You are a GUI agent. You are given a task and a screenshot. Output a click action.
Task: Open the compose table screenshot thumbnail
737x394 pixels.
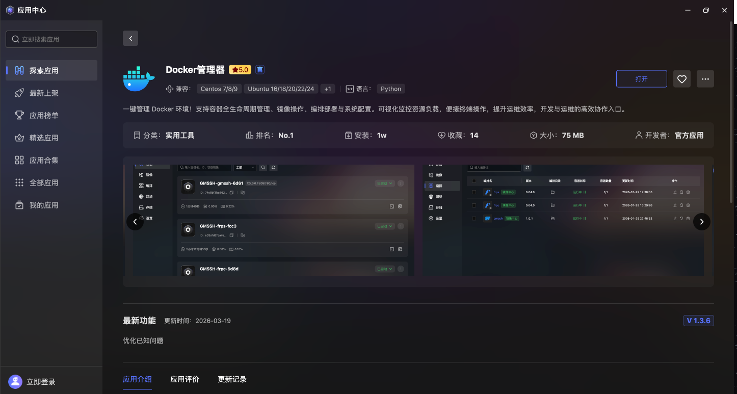point(563,220)
